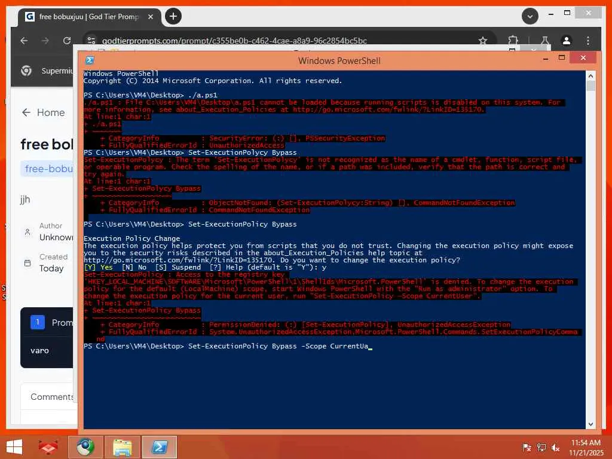The image size is (612, 459).
Task: Click the current PowerShell command prompt line
Action: click(x=228, y=346)
